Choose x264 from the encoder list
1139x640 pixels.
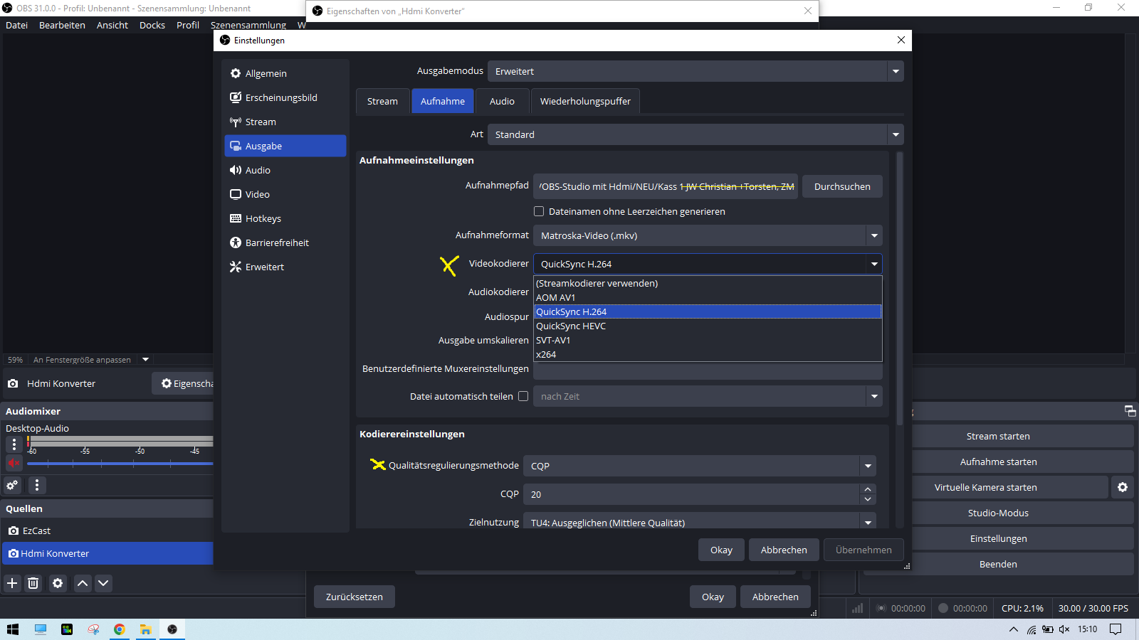[708, 354]
